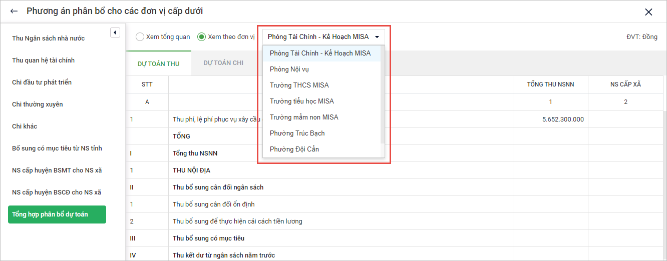Pick Trường mầm non MISA option
667x261 pixels.
(x=303, y=117)
